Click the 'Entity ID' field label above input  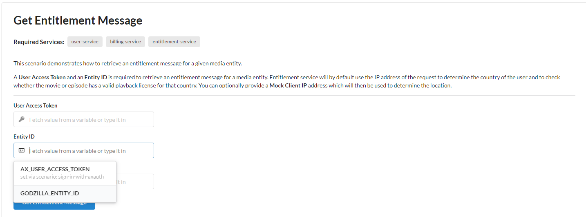24,136
